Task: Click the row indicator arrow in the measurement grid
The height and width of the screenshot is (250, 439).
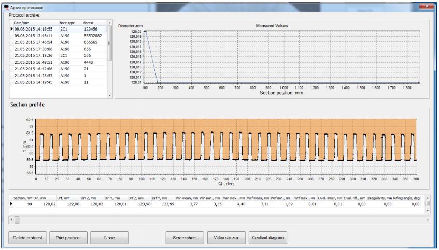Action: pyautogui.click(x=12, y=204)
